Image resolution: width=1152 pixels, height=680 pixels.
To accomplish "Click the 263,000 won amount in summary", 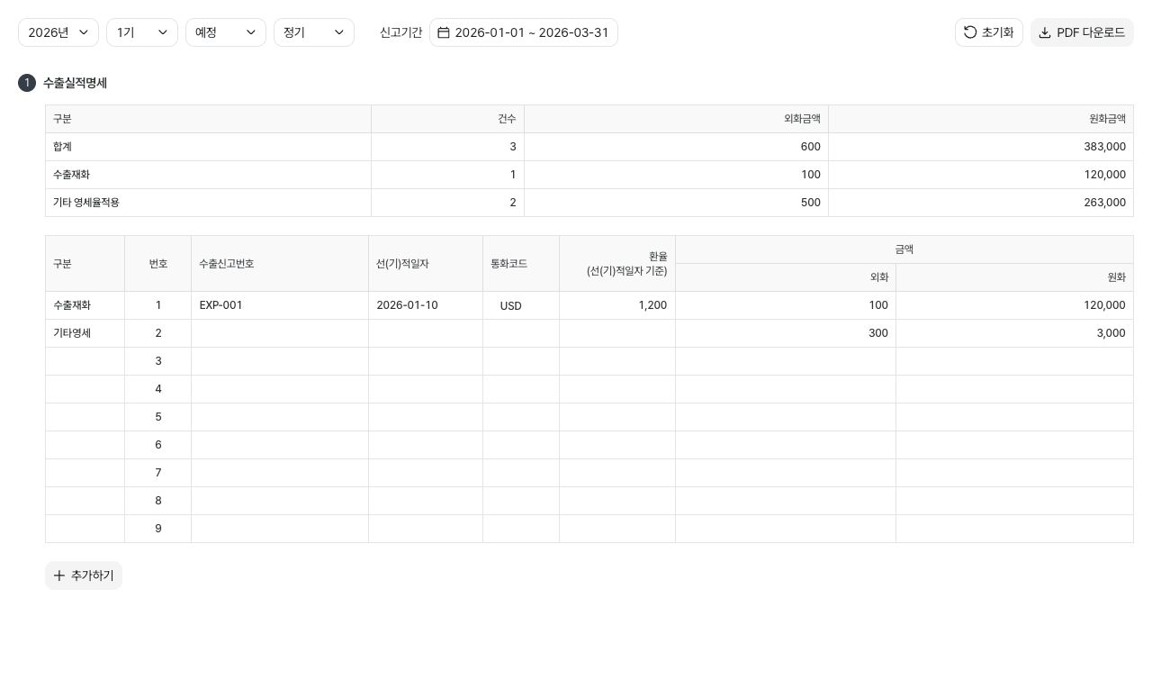I will click(1104, 203).
